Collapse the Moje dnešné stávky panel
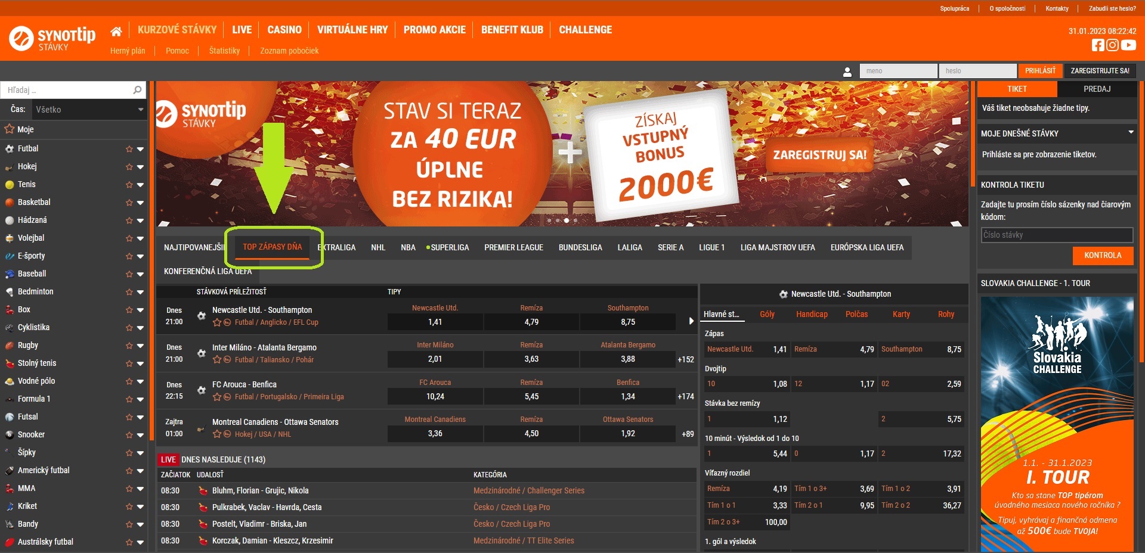 click(1131, 132)
